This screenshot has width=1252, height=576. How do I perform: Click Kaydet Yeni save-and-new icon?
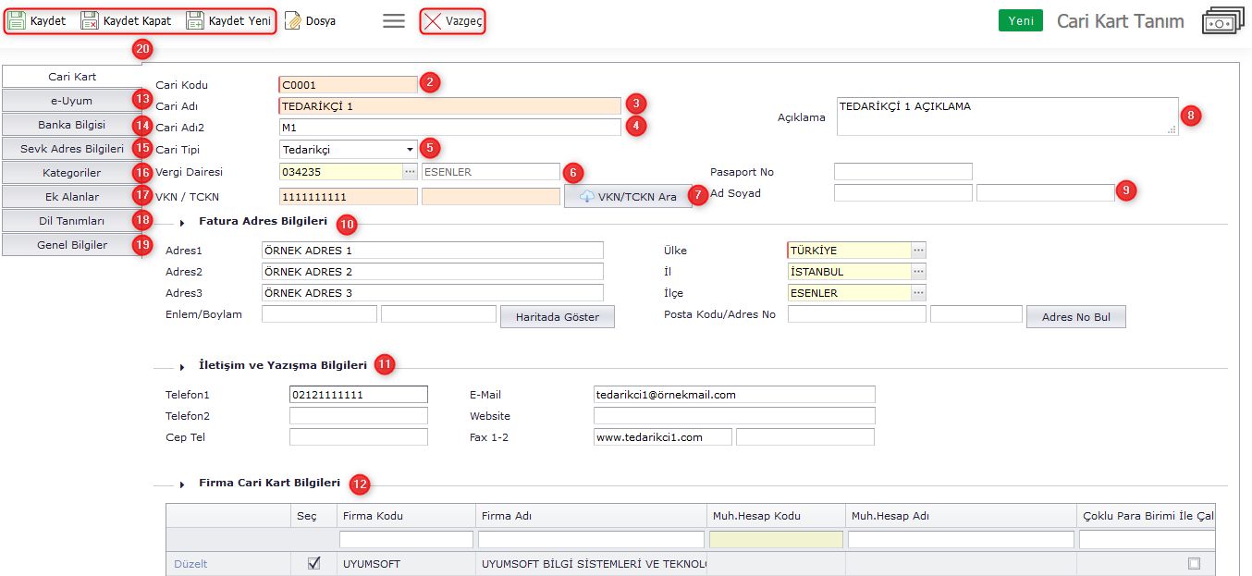[x=195, y=20]
